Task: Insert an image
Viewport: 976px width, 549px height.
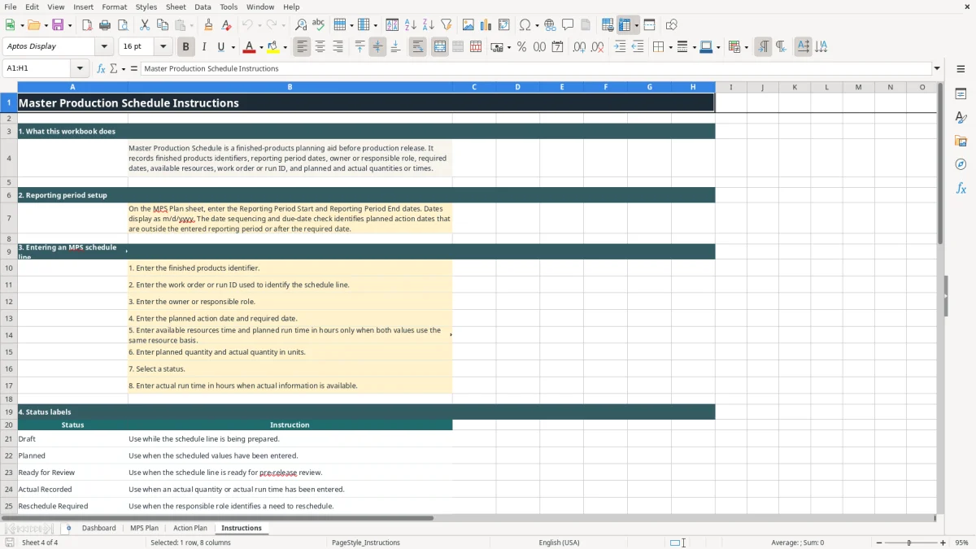Action: coord(468,25)
